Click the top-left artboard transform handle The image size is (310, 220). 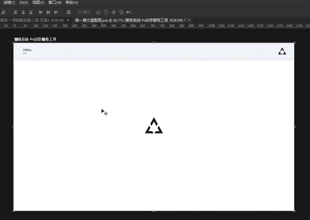click(x=13, y=43)
